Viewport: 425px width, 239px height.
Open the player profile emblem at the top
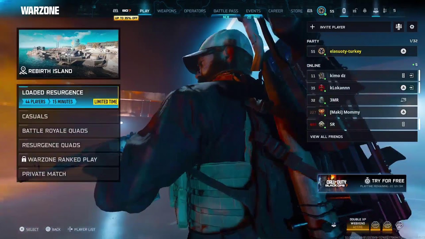tap(321, 11)
